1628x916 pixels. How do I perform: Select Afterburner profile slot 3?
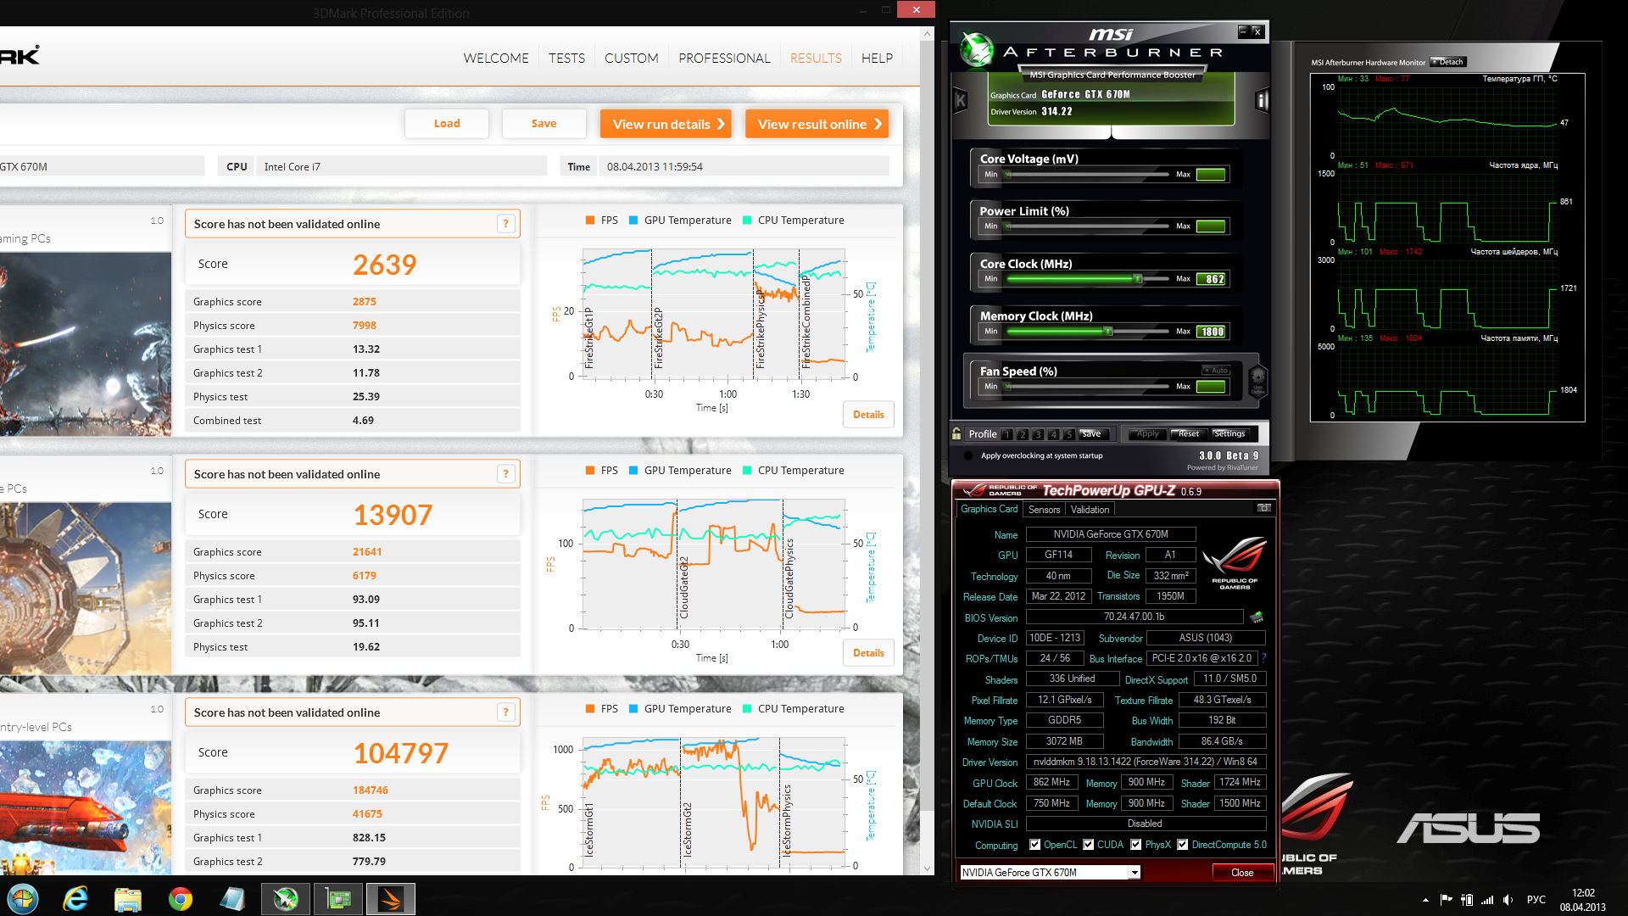[x=1038, y=434]
